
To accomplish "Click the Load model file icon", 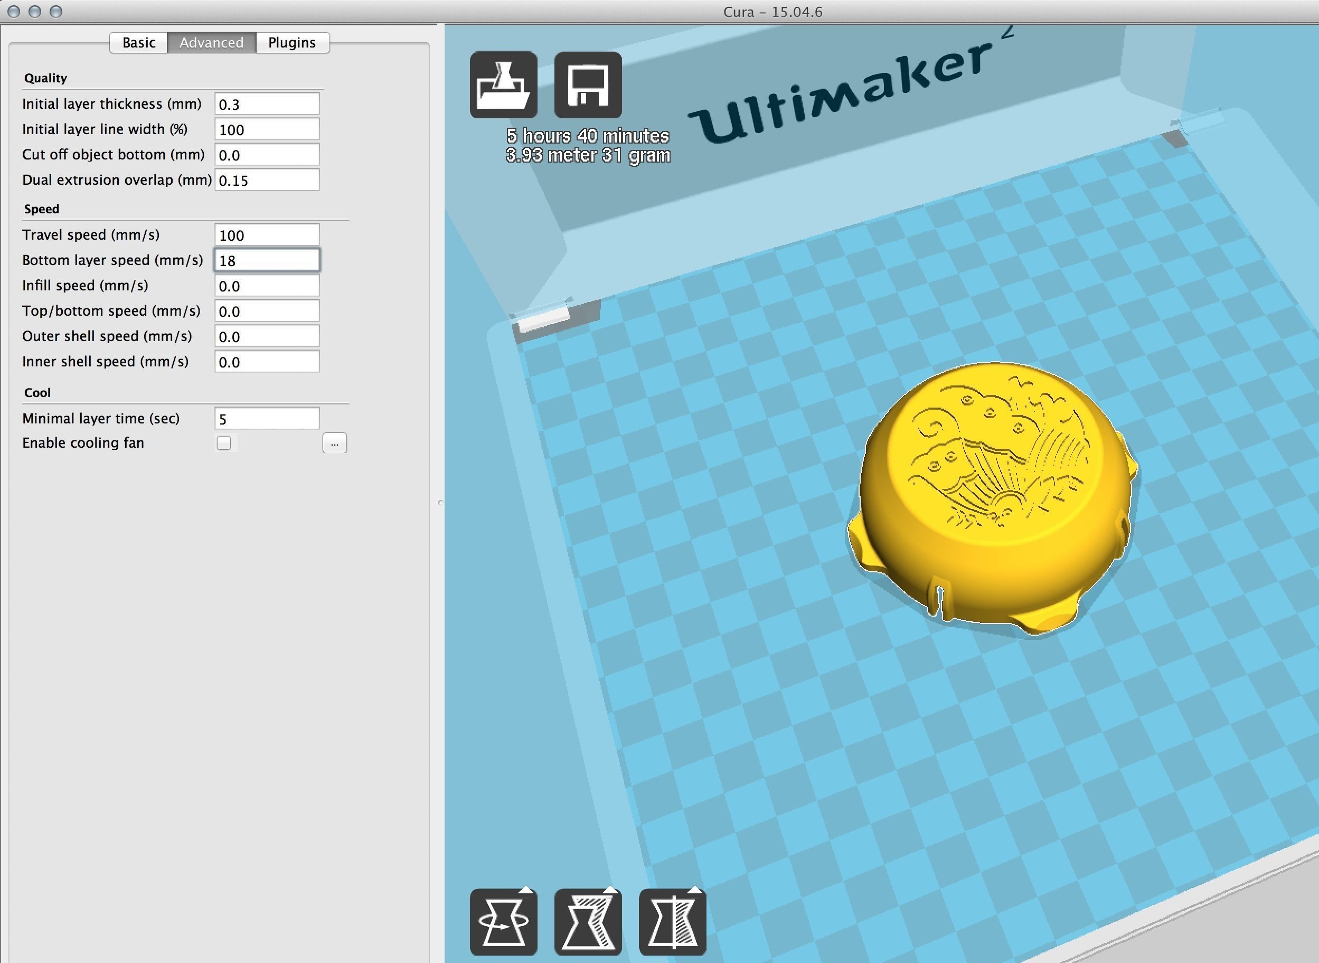I will tap(504, 85).
